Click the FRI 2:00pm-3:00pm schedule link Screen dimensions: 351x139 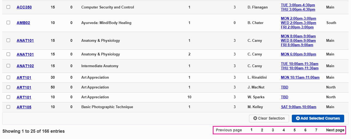coord(297,27)
